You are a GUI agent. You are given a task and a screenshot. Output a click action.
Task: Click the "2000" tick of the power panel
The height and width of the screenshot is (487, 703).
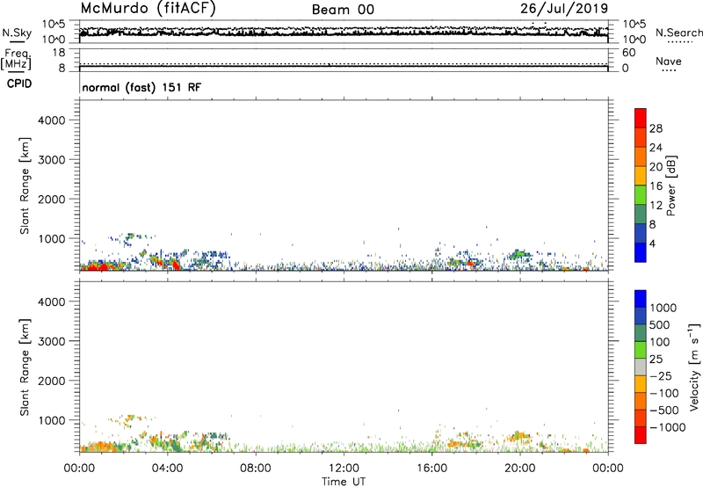coord(51,199)
